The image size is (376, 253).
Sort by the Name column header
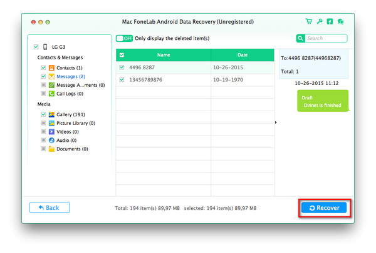click(x=164, y=55)
